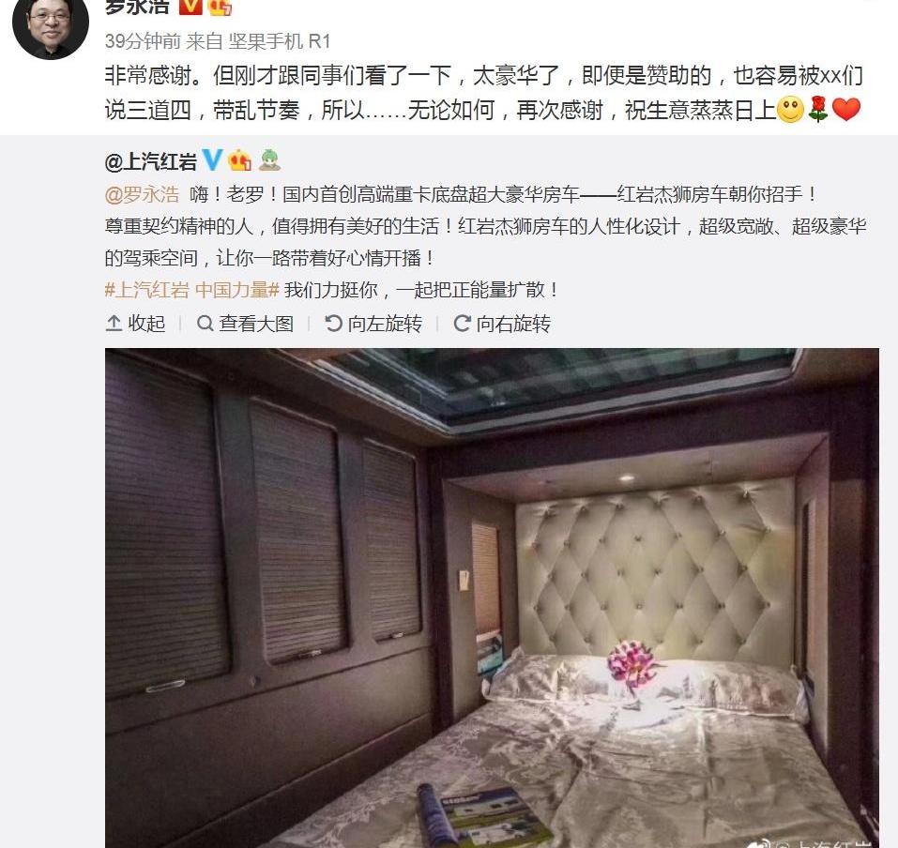Click the crown badge beside 上汽红岩
Screen dimensions: 898x848
[x=239, y=160]
